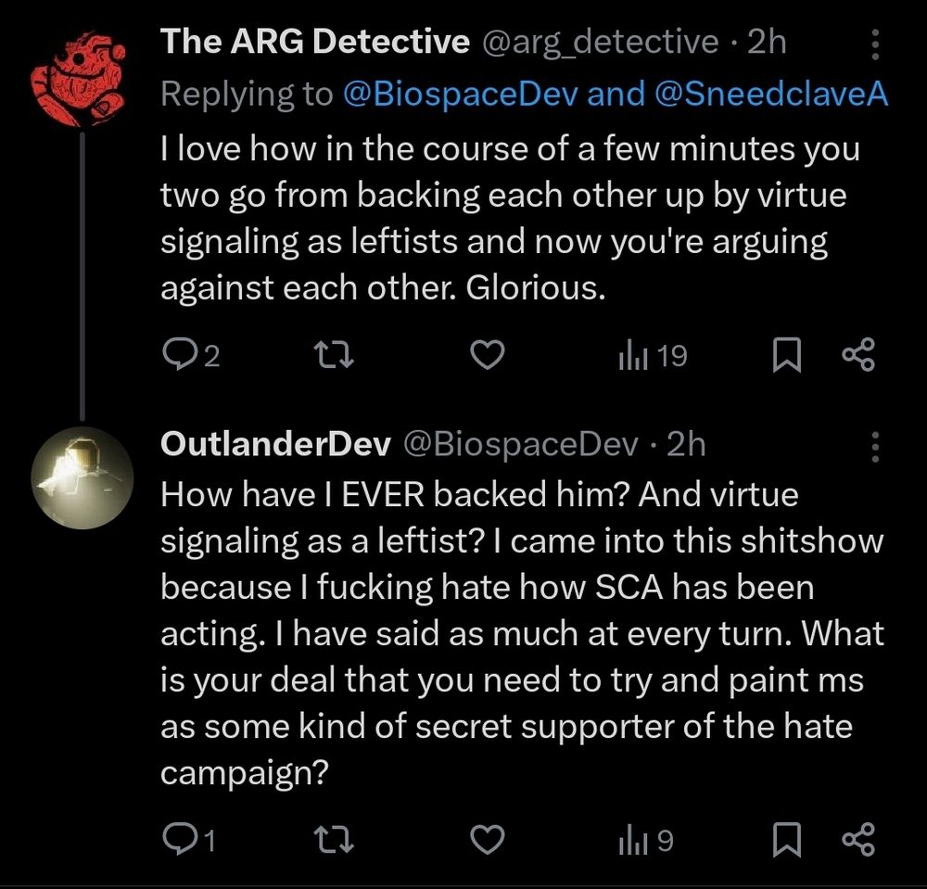This screenshot has height=889, width=927.
Task: Share The ARG Detective's tweet
Action: tap(857, 356)
